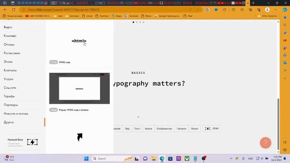
Task: Reload the page with refresh icon
Action: [14, 10]
